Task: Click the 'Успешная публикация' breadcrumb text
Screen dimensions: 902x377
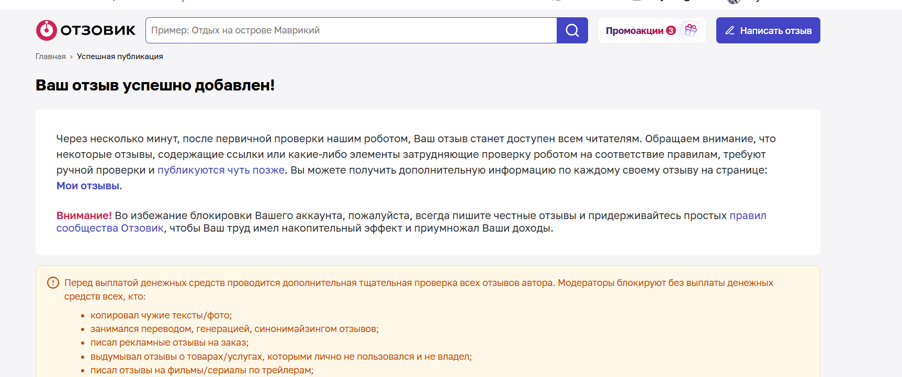Action: click(x=120, y=56)
